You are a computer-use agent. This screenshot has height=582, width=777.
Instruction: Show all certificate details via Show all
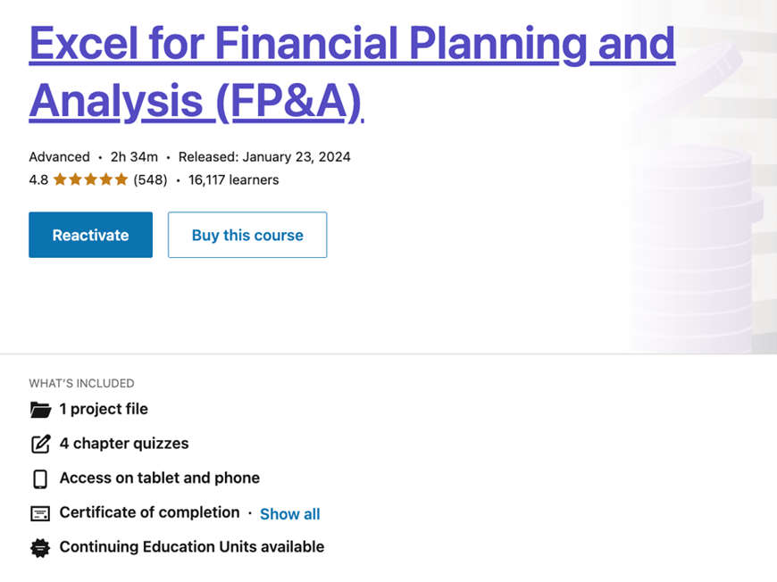tap(289, 514)
